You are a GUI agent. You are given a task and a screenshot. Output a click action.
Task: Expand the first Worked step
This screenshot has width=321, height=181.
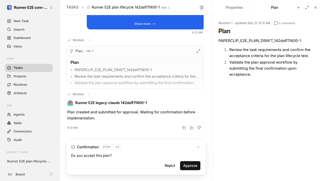[79, 40]
